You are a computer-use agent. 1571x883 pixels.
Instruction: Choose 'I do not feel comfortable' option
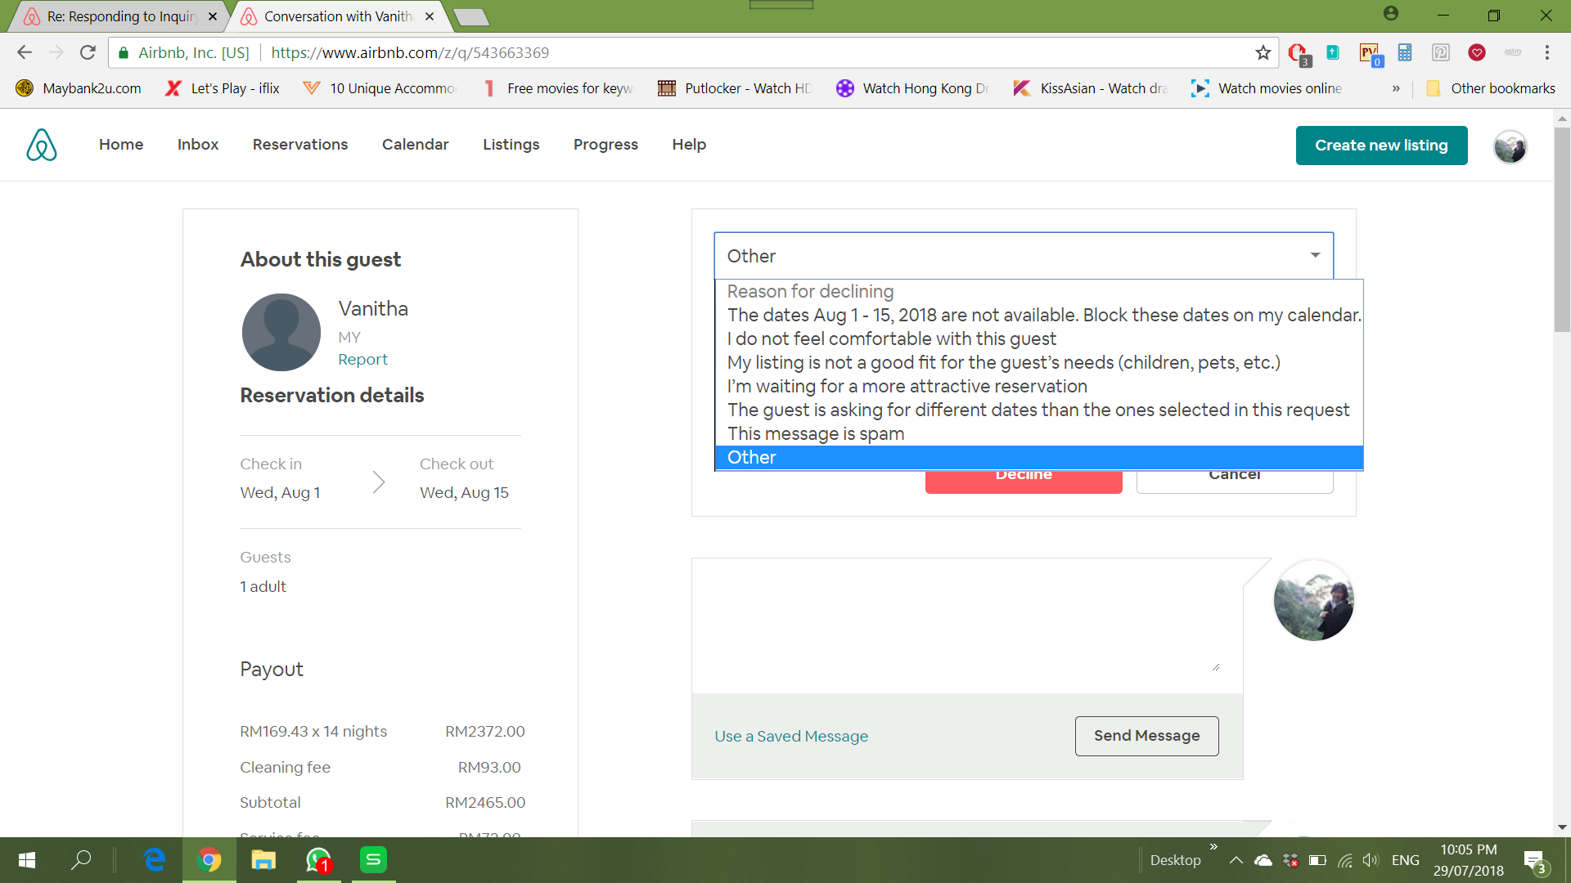891,339
